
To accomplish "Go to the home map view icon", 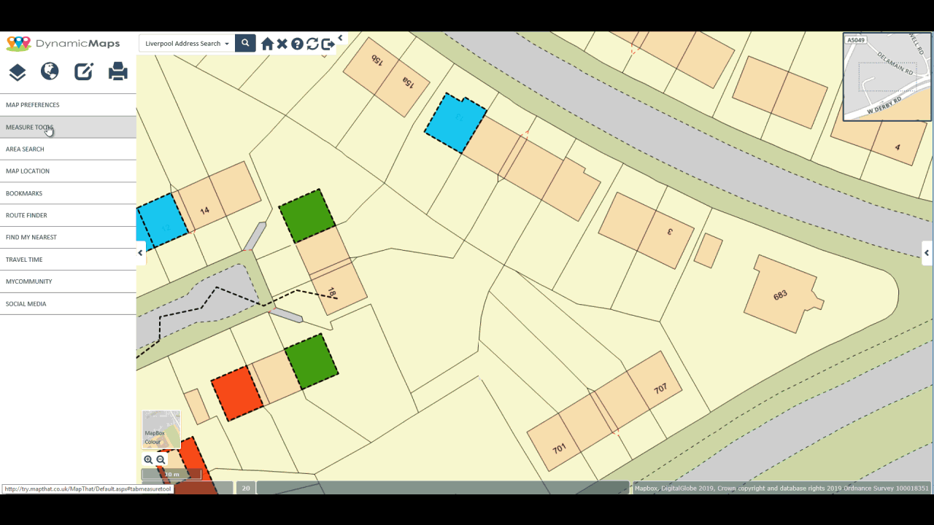I will pyautogui.click(x=267, y=44).
